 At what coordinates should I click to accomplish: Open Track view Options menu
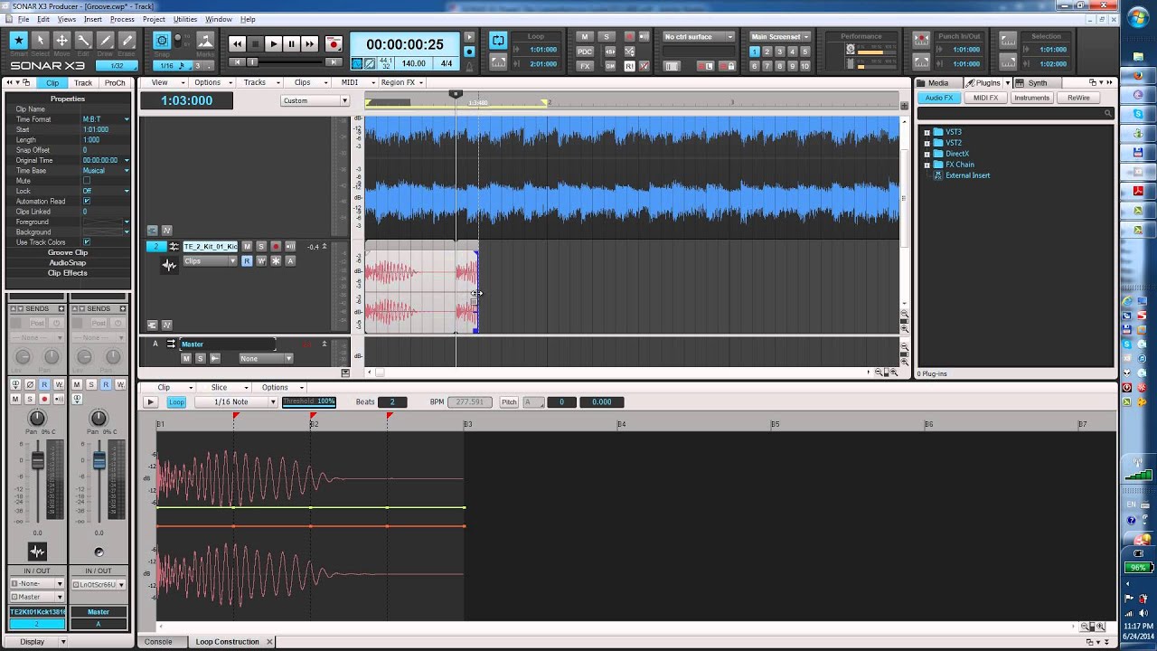point(211,82)
